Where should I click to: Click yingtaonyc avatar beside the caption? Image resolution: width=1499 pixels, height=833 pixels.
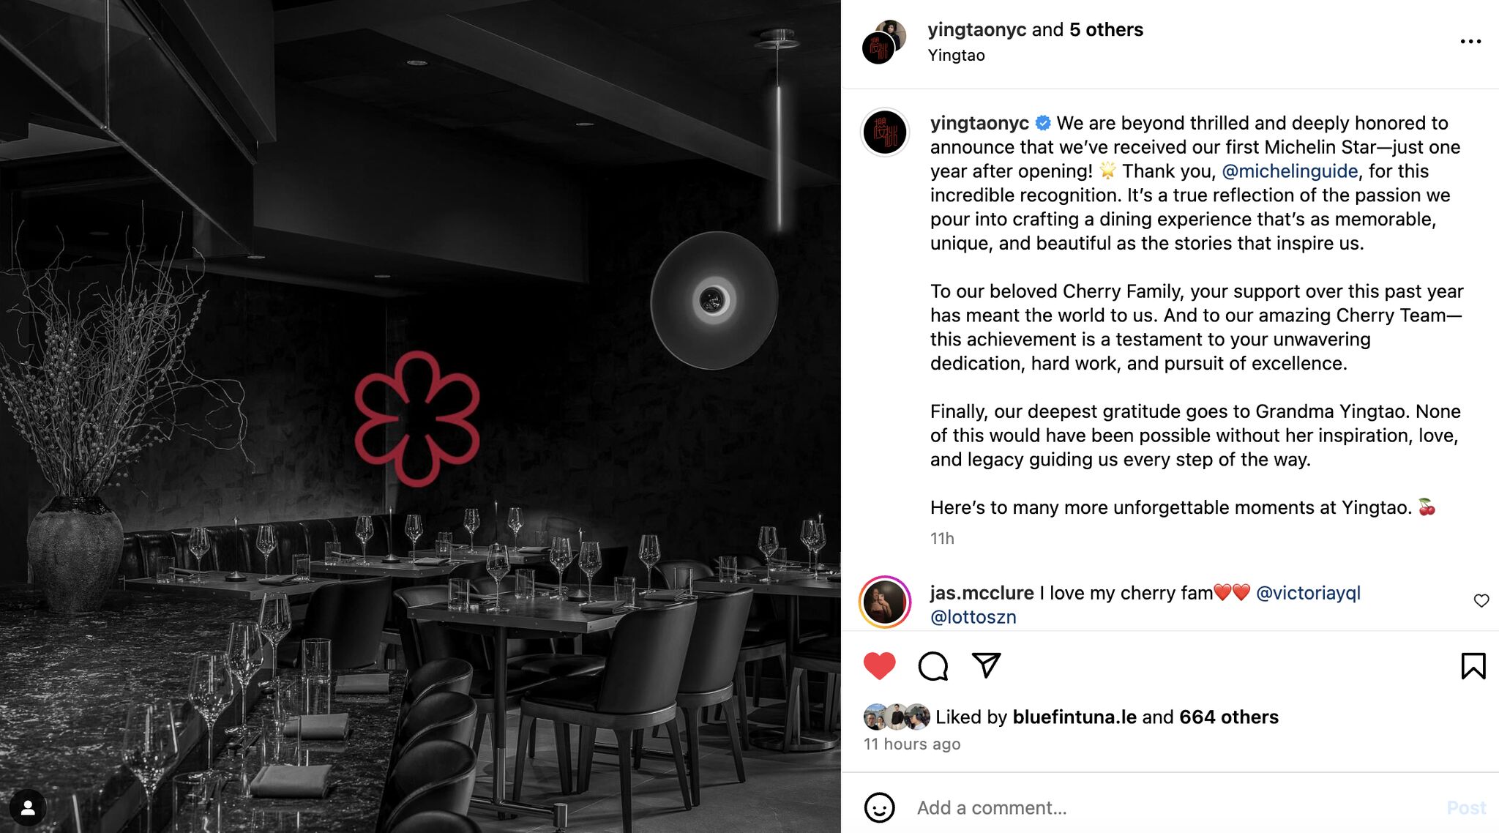pyautogui.click(x=885, y=132)
